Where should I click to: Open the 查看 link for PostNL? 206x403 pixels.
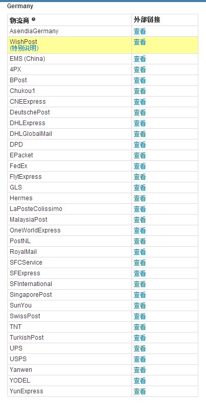(x=140, y=241)
